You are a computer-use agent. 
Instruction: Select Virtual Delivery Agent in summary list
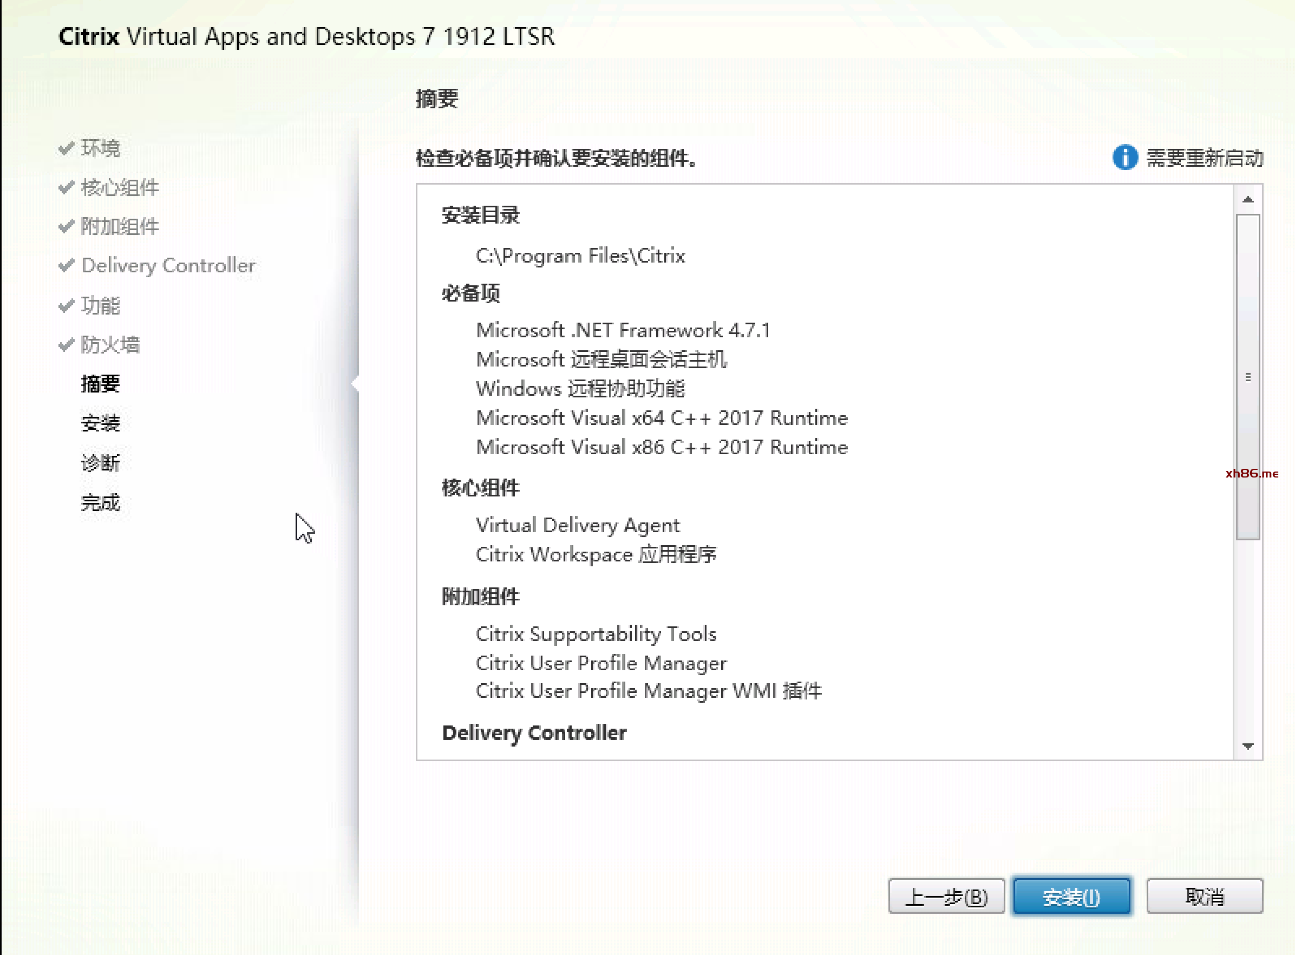578,525
